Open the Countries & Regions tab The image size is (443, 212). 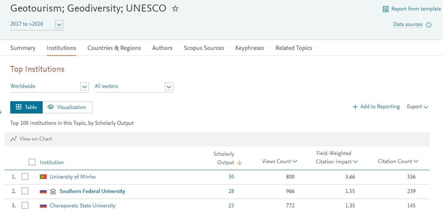(x=114, y=48)
